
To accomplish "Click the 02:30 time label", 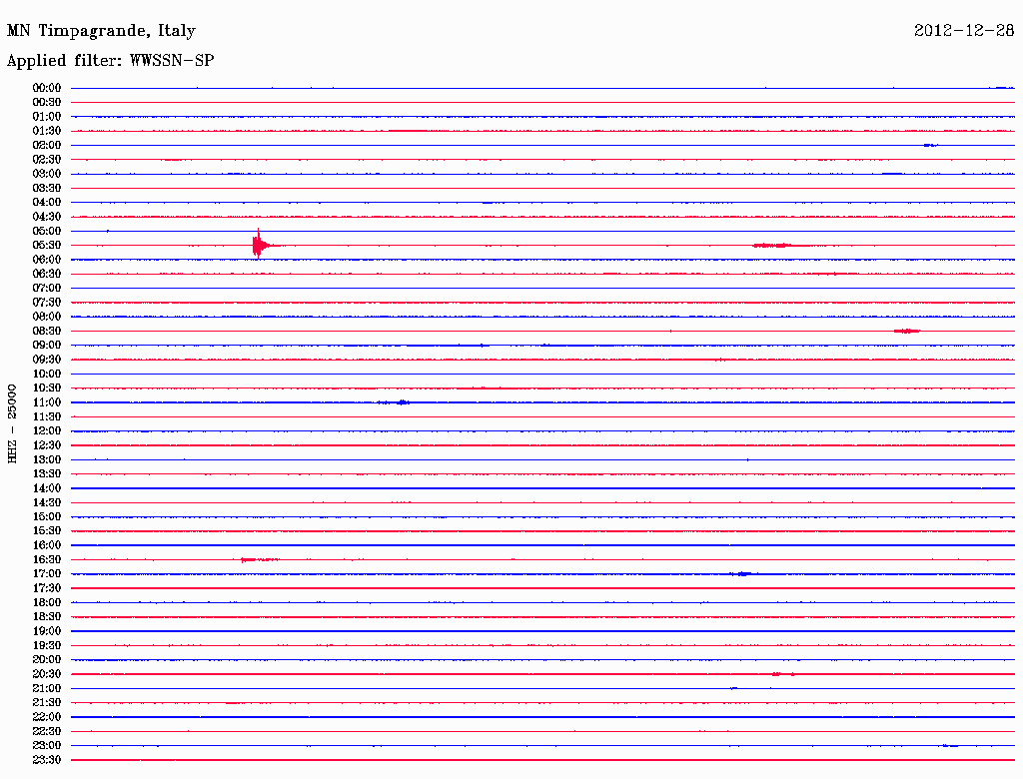I will pos(47,159).
